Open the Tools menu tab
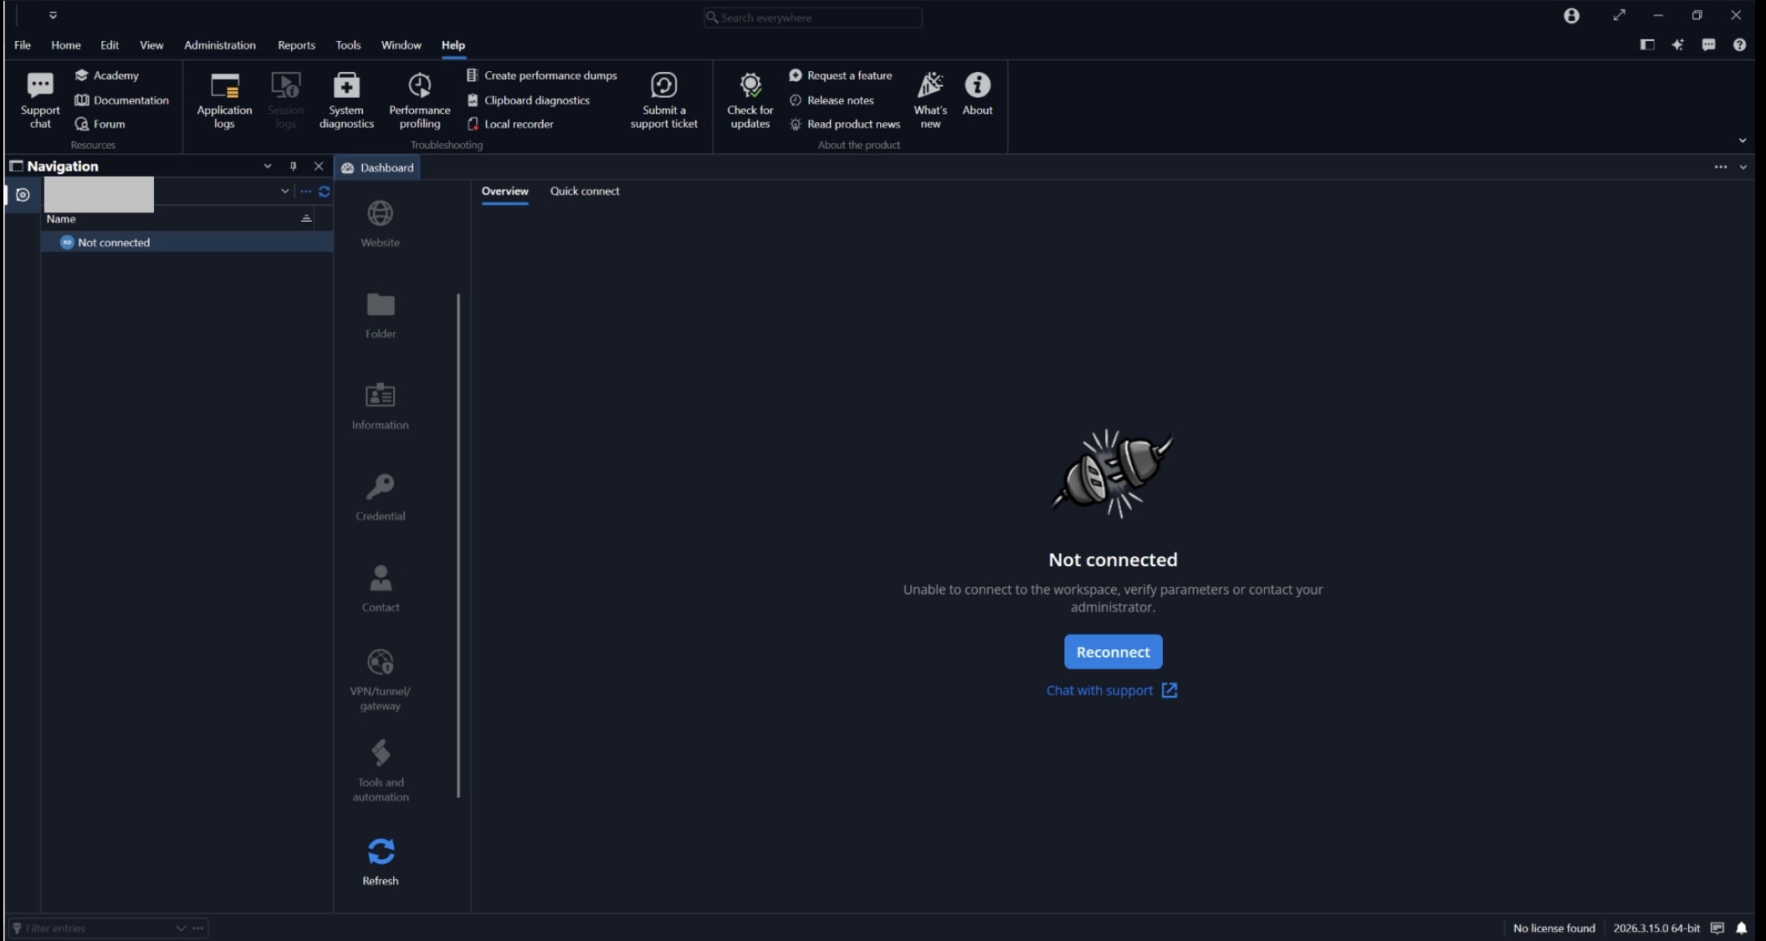Viewport: 1766px width, 941px height. 348,45
